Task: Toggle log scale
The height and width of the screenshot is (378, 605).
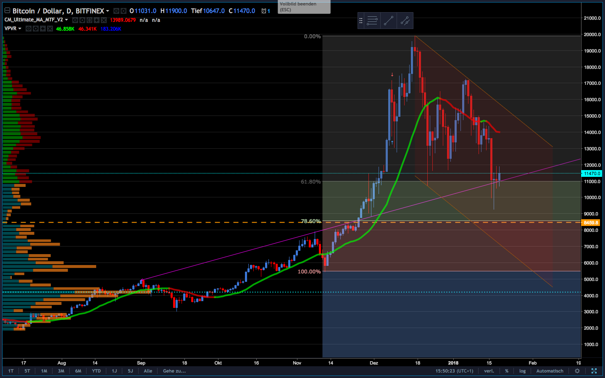Action: click(x=522, y=371)
